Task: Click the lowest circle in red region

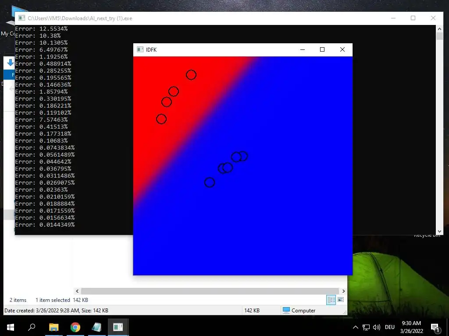Action: 161,119
